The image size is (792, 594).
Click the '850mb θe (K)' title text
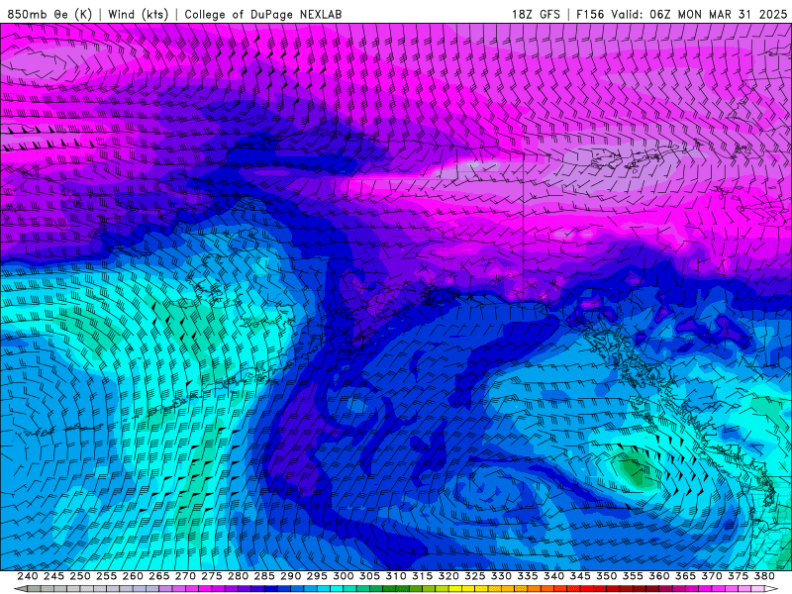[x=49, y=14]
